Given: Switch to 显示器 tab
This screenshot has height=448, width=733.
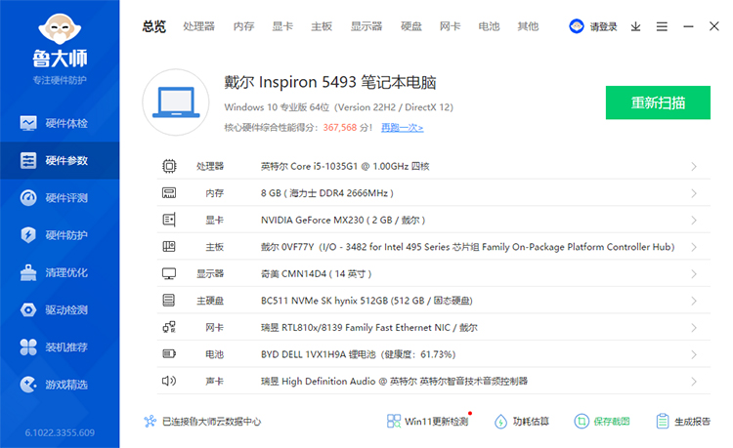Looking at the screenshot, I should coord(366,26).
